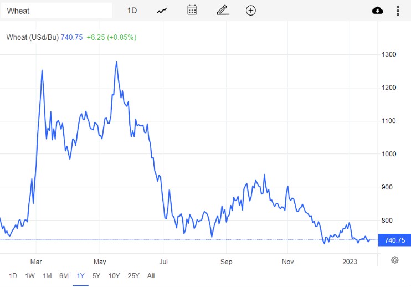The width and height of the screenshot is (411, 287).
Task: Click the 740.75 price value in legend
Action: (71, 37)
